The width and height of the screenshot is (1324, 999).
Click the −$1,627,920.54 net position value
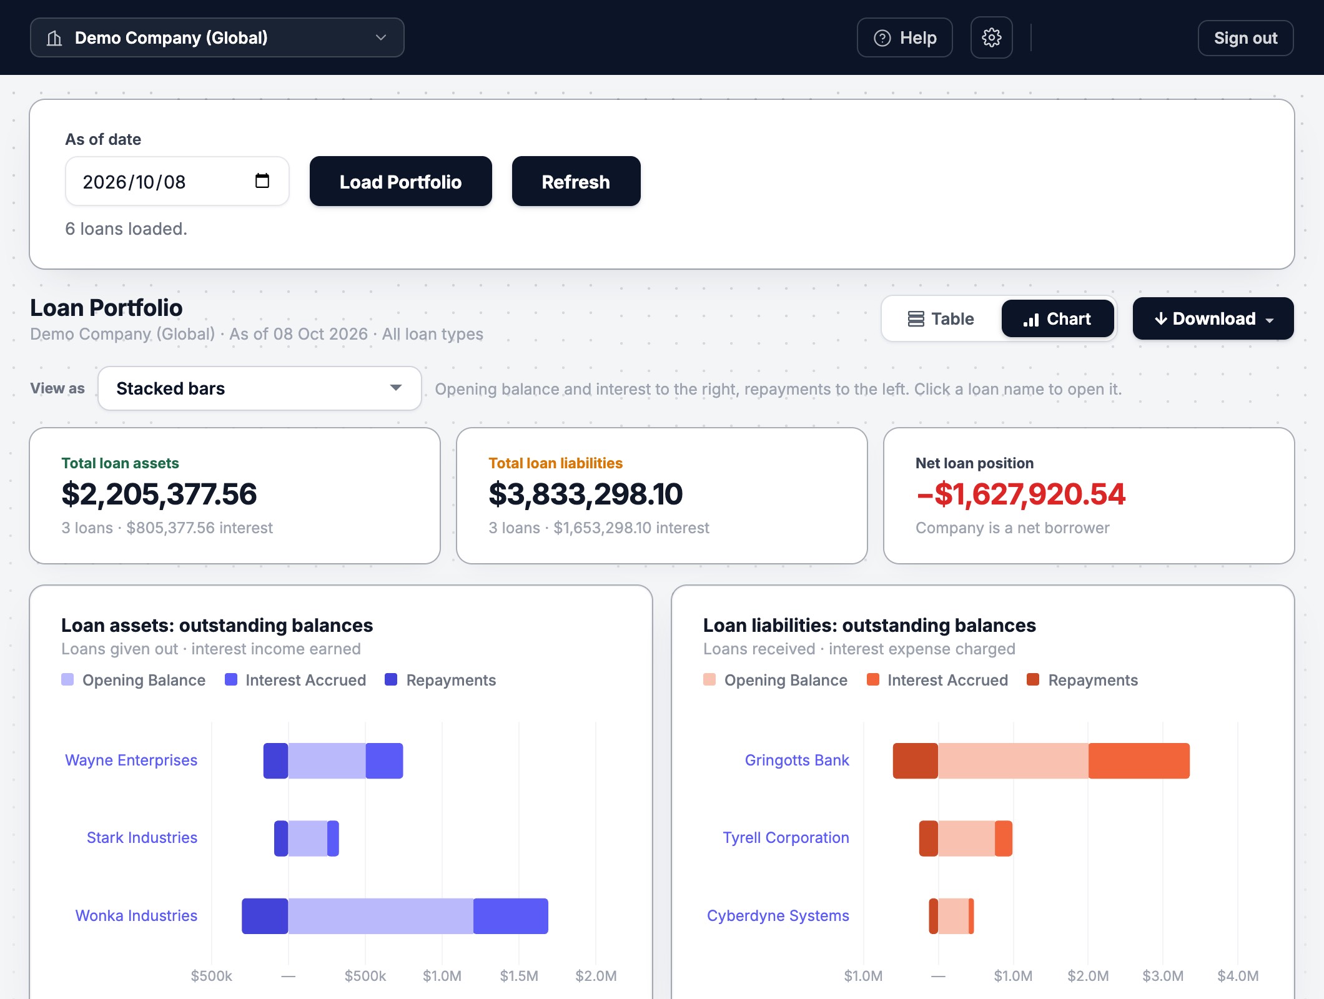tap(1020, 494)
